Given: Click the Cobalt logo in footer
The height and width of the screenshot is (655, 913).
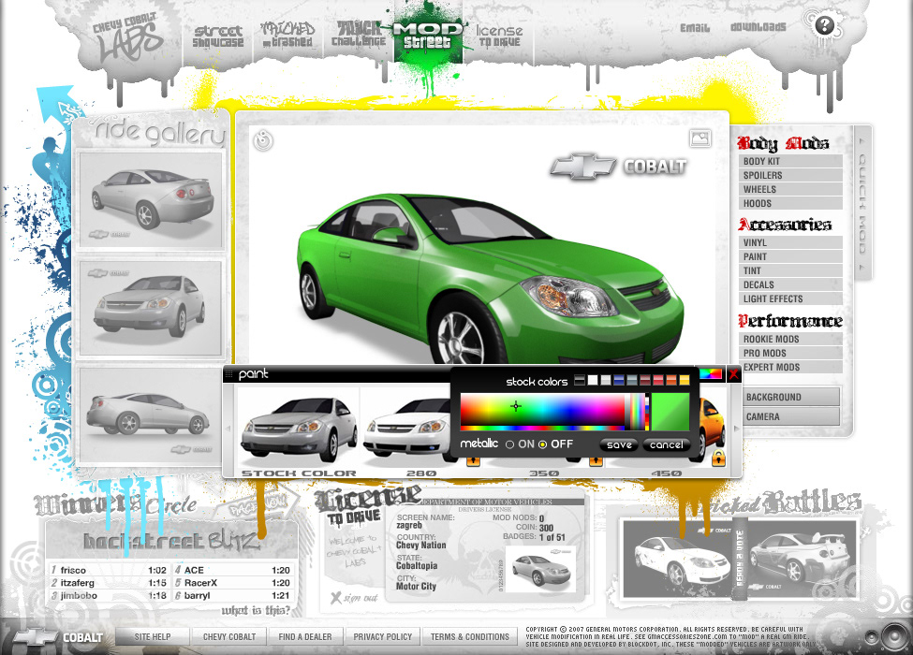Looking at the screenshot, I should (58, 637).
